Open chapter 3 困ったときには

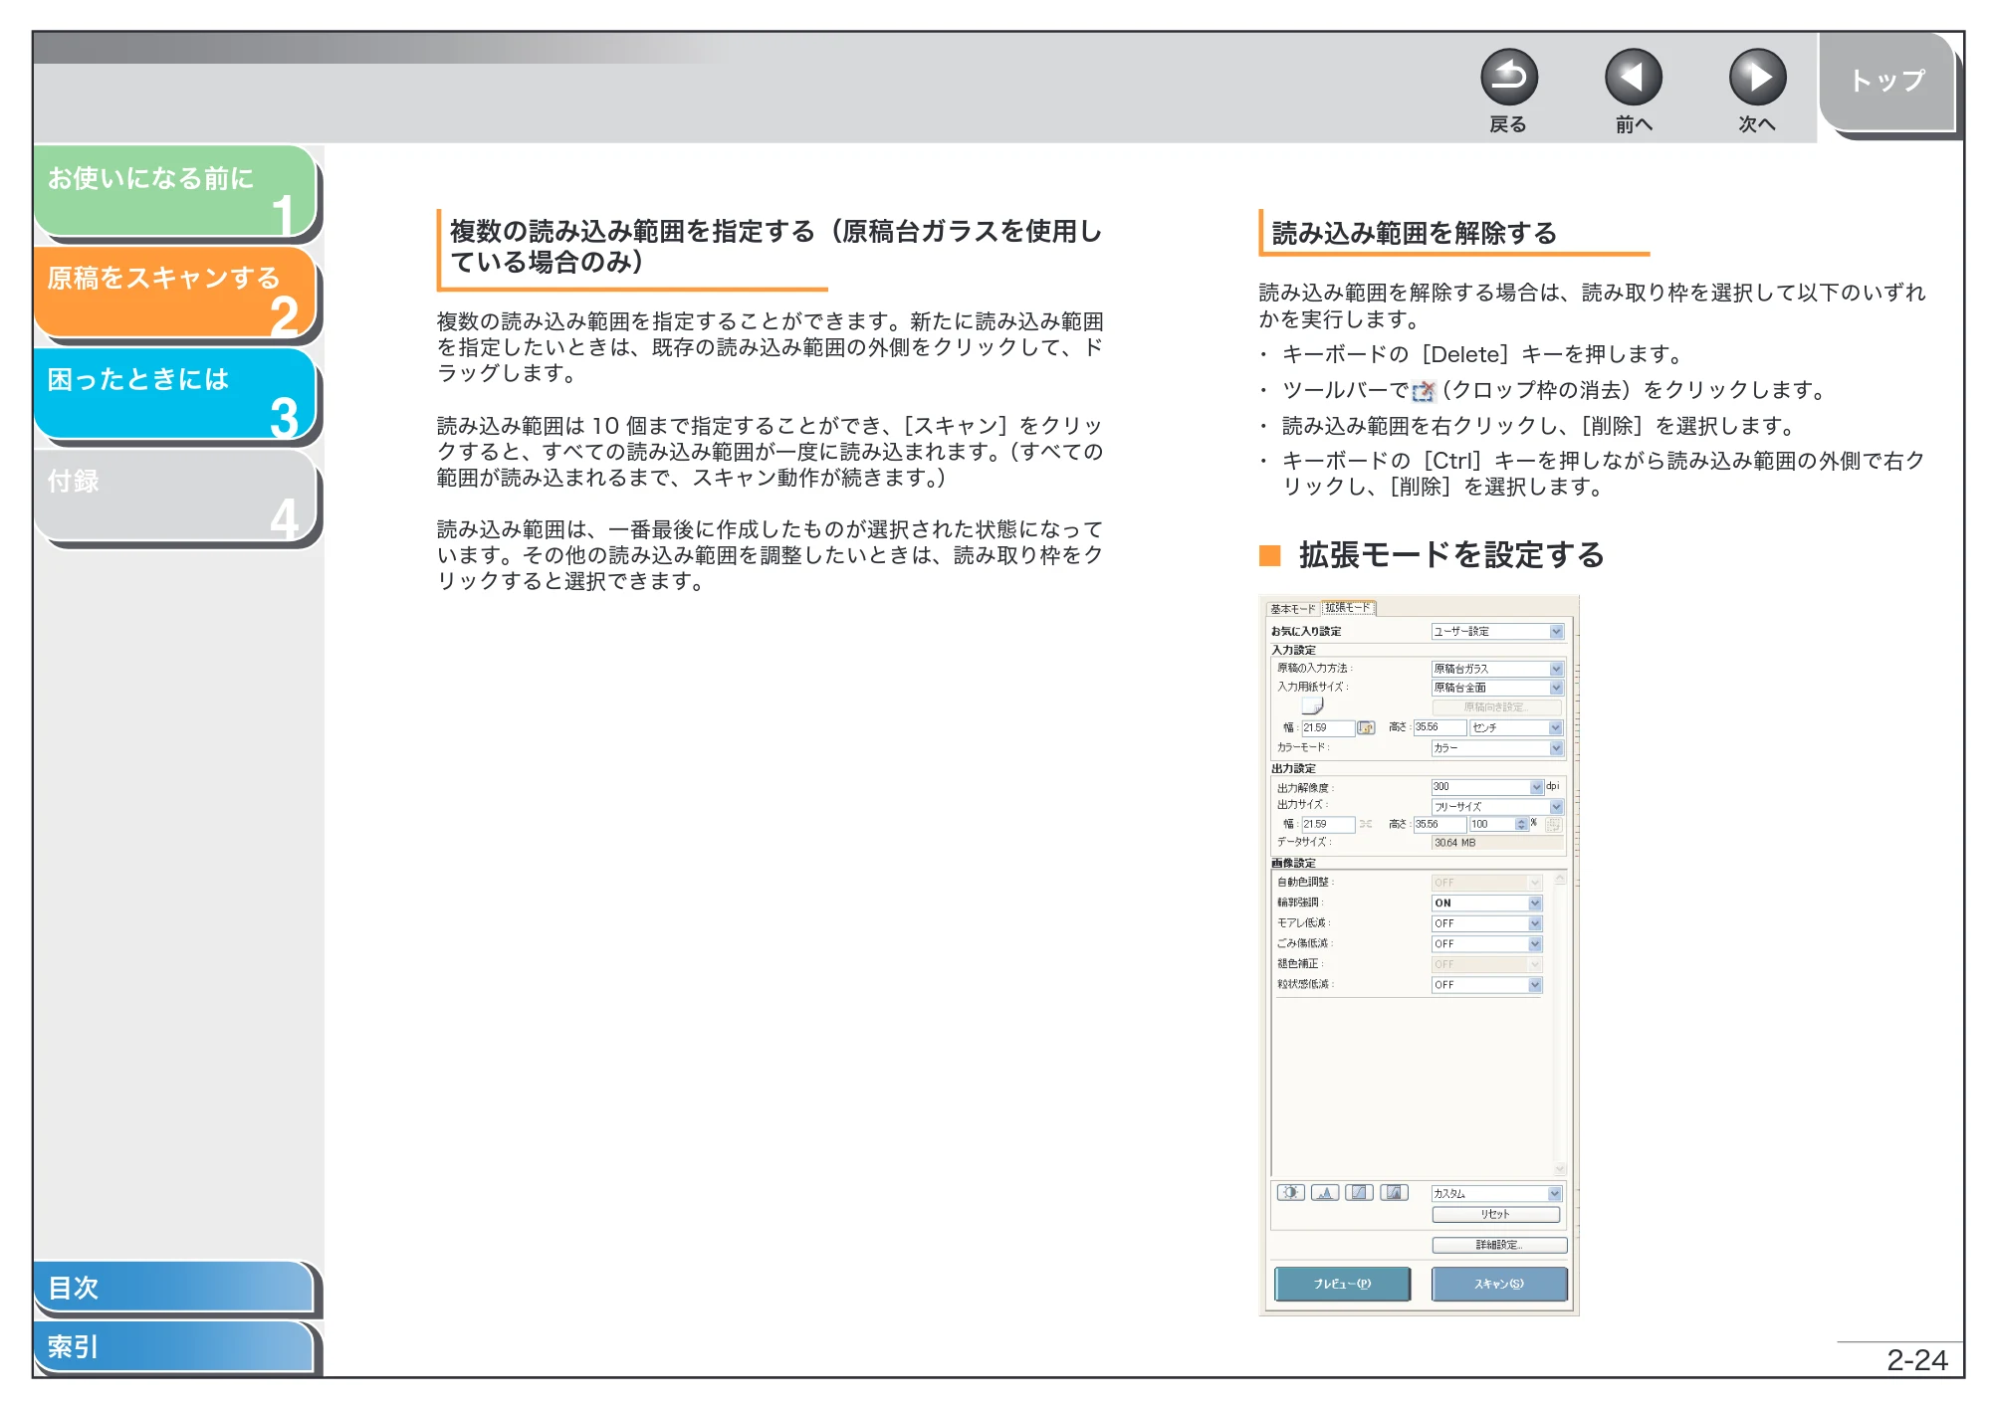click(175, 393)
